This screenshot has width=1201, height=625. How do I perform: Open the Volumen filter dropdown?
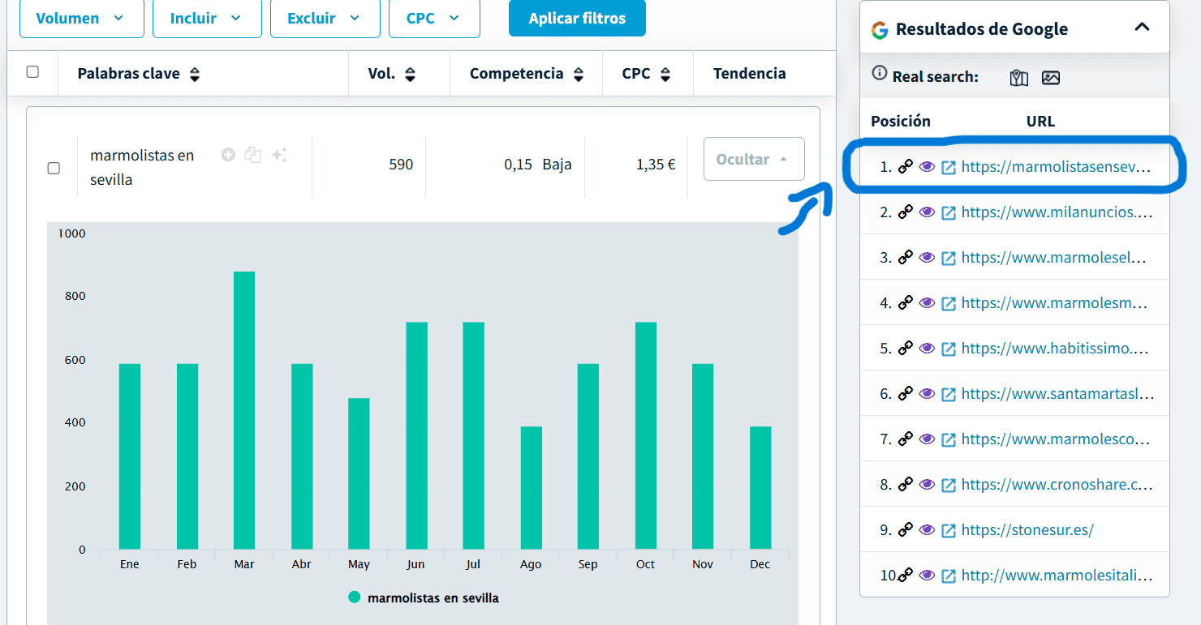coord(81,19)
